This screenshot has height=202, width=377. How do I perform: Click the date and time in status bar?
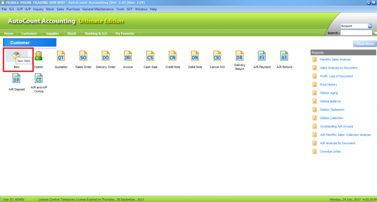coord(353,200)
